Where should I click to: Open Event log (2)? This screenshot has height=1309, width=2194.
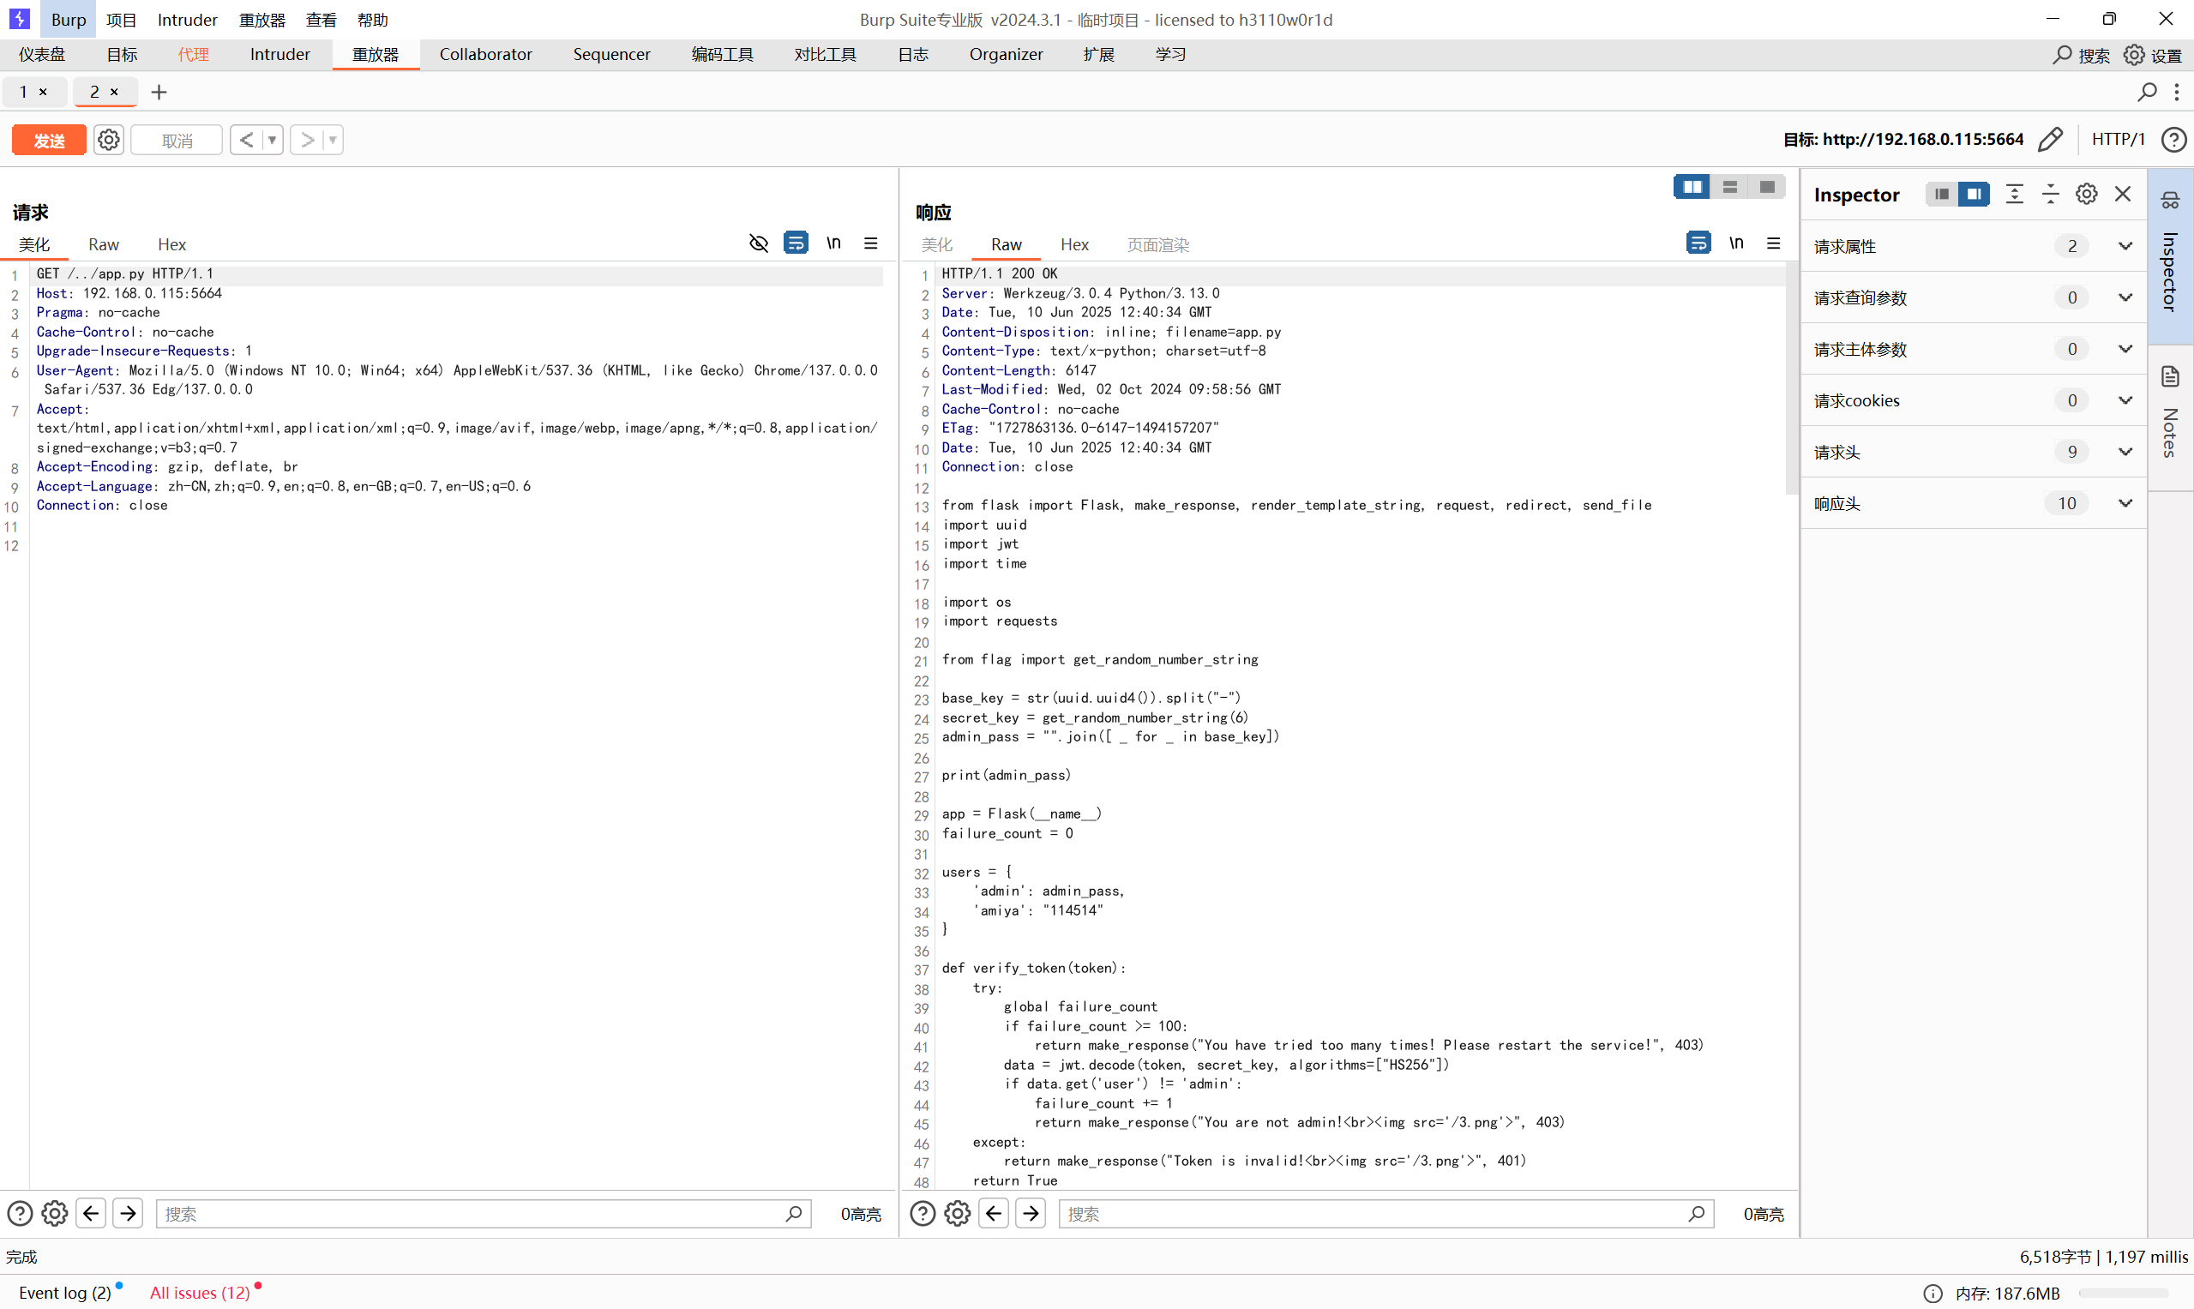[x=65, y=1293]
